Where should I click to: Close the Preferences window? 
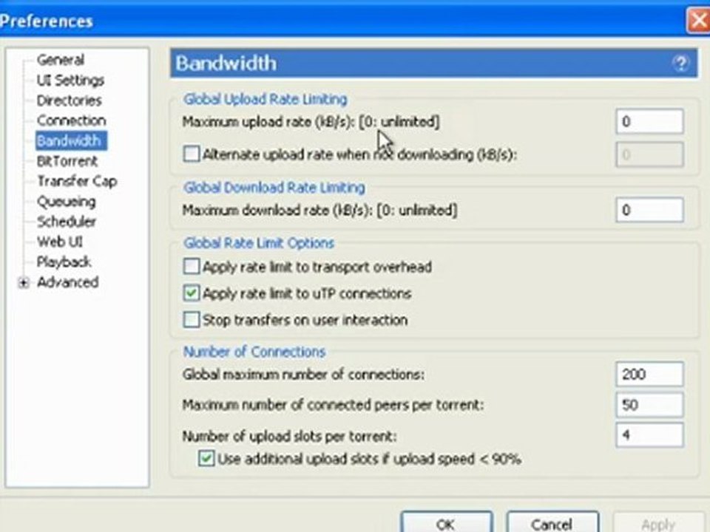tap(698, 21)
